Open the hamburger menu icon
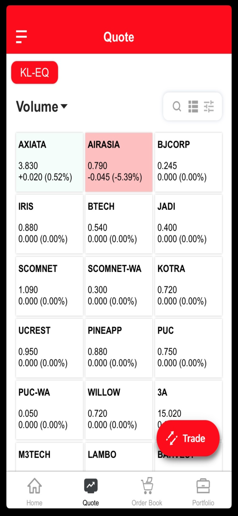238x516 pixels. pos(21,36)
